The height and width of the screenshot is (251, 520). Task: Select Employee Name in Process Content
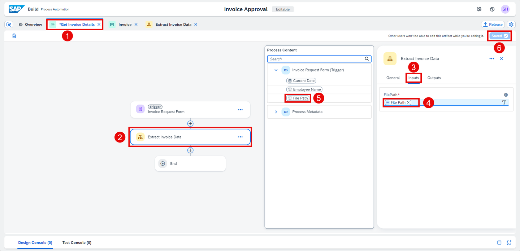pyautogui.click(x=304, y=89)
